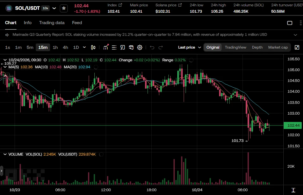The height and width of the screenshot is (195, 303).
Task: Switch chart view to TradingView
Action: click(236, 48)
